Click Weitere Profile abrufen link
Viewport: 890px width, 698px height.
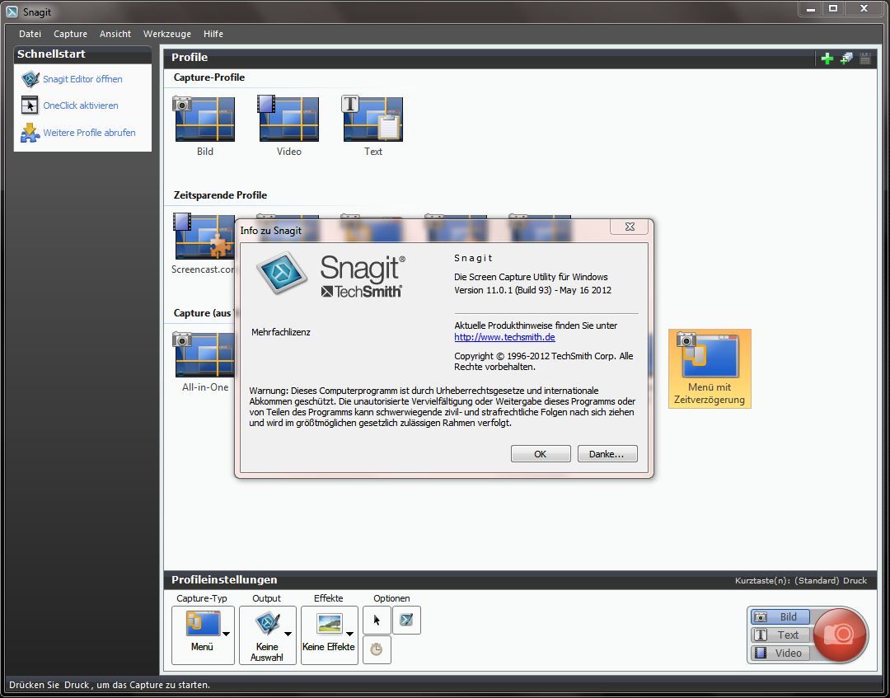(x=89, y=133)
